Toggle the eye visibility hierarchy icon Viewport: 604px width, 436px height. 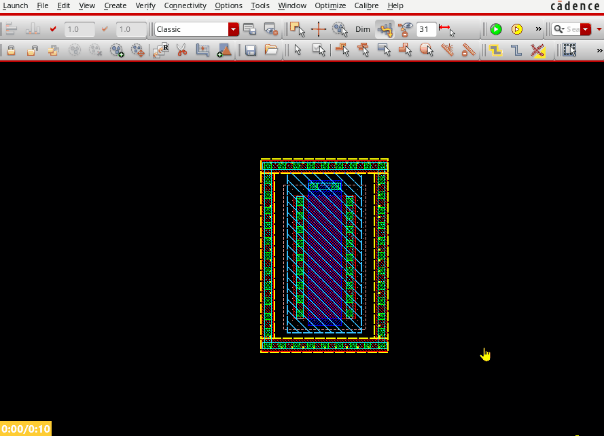point(406,29)
